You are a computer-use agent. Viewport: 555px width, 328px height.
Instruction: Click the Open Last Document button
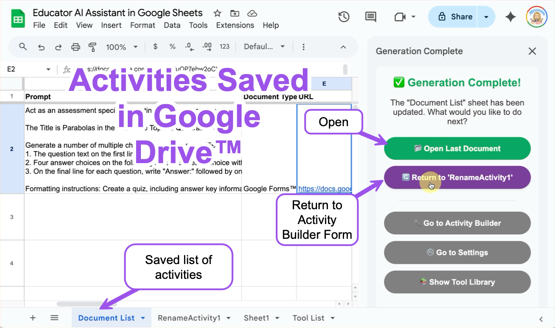tap(457, 148)
